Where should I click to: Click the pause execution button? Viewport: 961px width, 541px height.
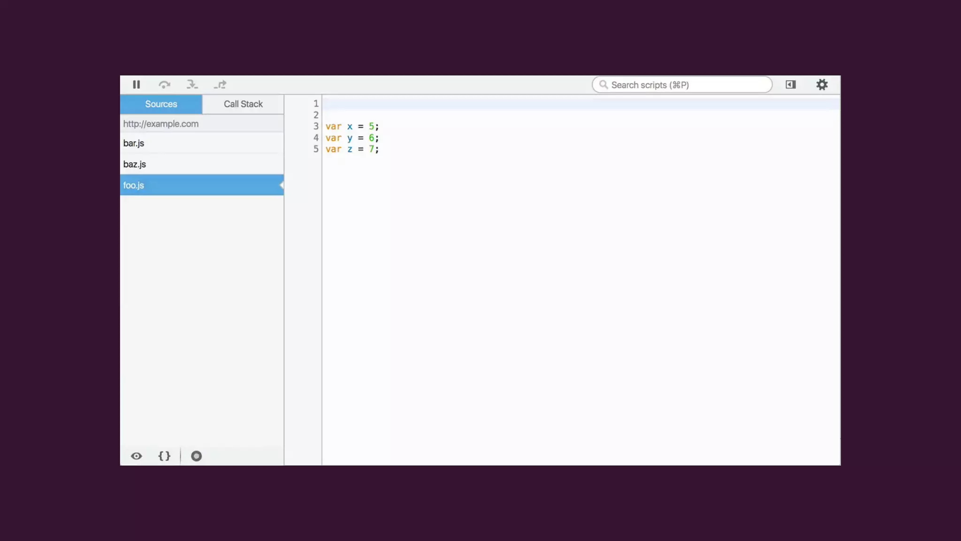136,85
